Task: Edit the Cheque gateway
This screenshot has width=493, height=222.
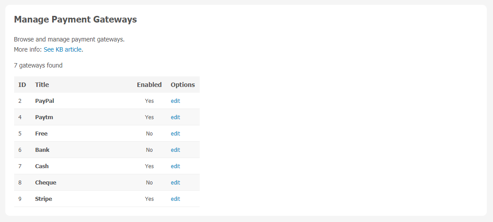Action: [x=175, y=182]
